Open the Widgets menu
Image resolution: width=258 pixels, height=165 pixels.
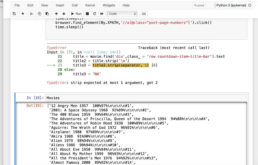[x=109, y=5]
